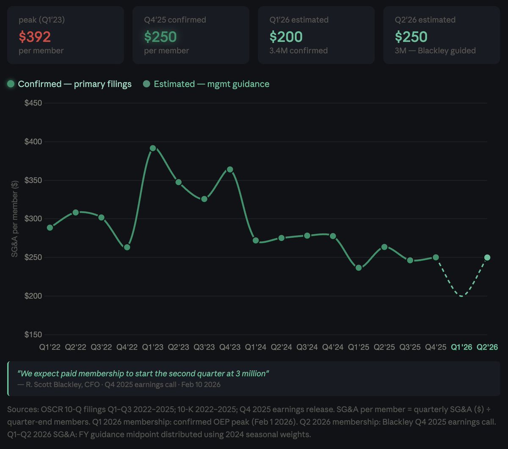Click the $200 y-axis label
This screenshot has height=449, width=508.
(33, 296)
